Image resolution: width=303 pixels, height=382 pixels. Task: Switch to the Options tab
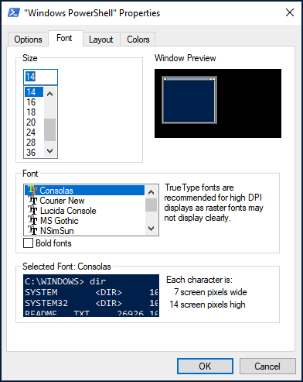[28, 40]
